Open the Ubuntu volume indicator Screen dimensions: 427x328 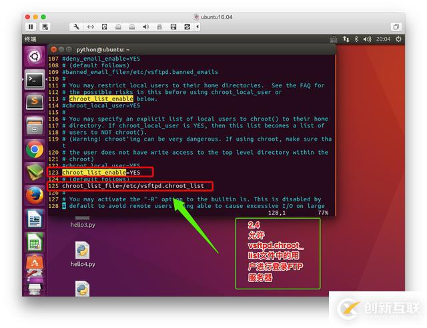point(367,39)
